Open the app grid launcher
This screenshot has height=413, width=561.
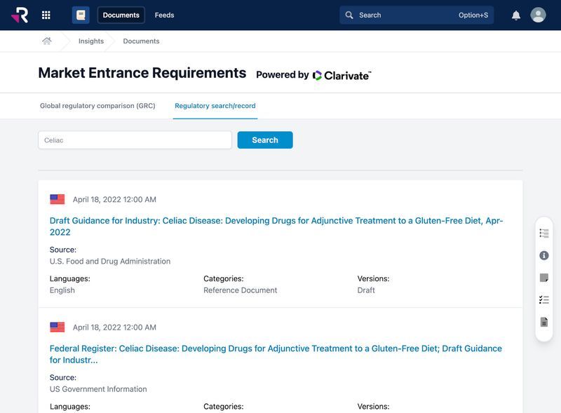46,14
